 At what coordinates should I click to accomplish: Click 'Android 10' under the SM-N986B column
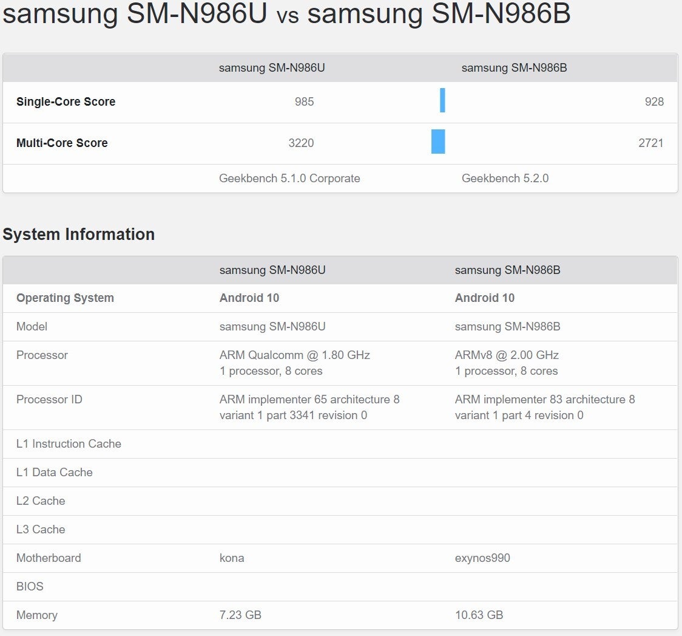pos(485,298)
